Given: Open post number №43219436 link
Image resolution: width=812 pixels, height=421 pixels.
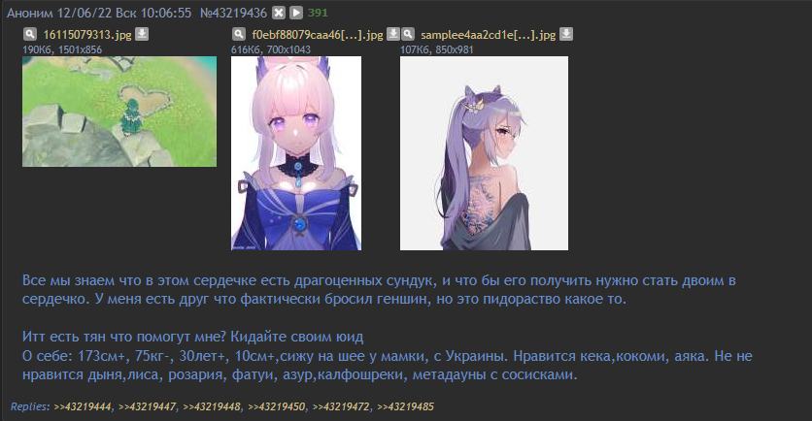Looking at the screenshot, I should (233, 13).
